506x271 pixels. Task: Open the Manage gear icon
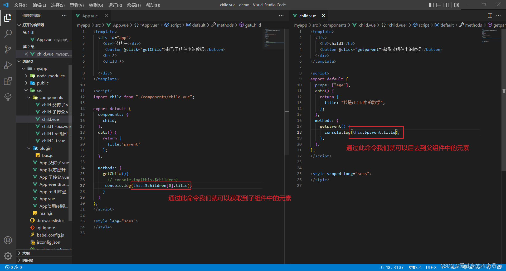pos(8,256)
